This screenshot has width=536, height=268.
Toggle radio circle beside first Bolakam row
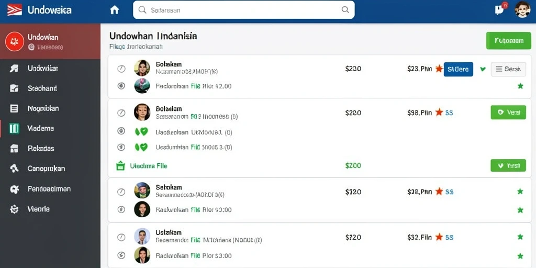pos(121,69)
